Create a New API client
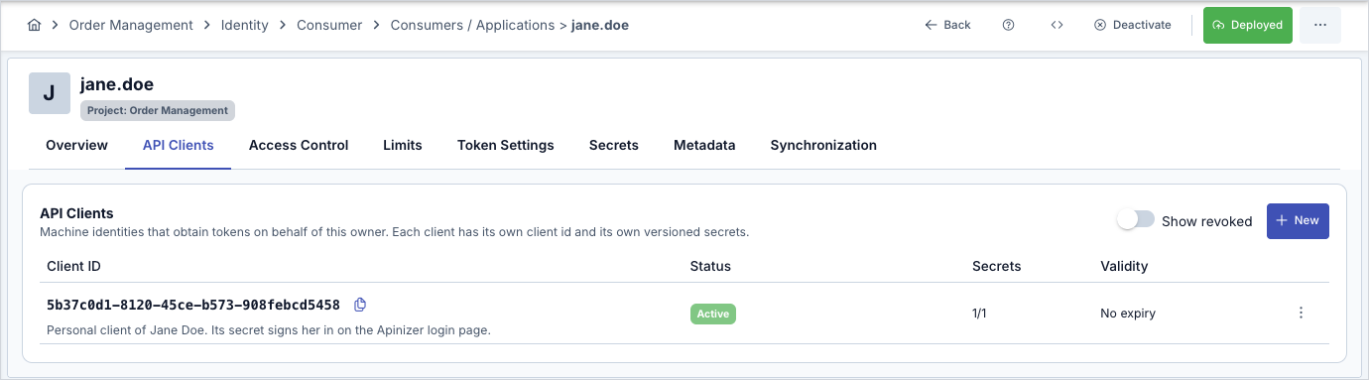The height and width of the screenshot is (380, 1369). 1298,220
